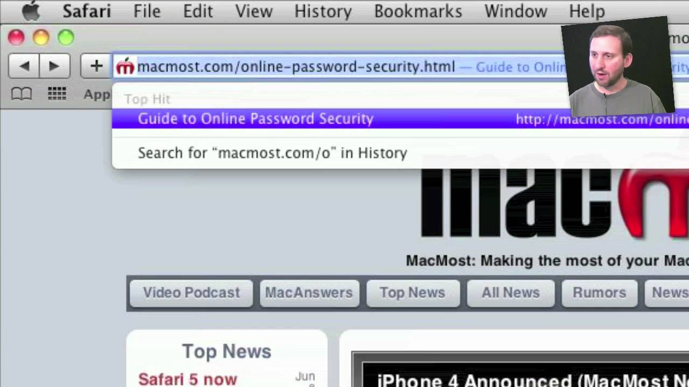Viewport: 689px width, 387px height.
Task: Add bookmark with the plus button
Action: (x=96, y=66)
